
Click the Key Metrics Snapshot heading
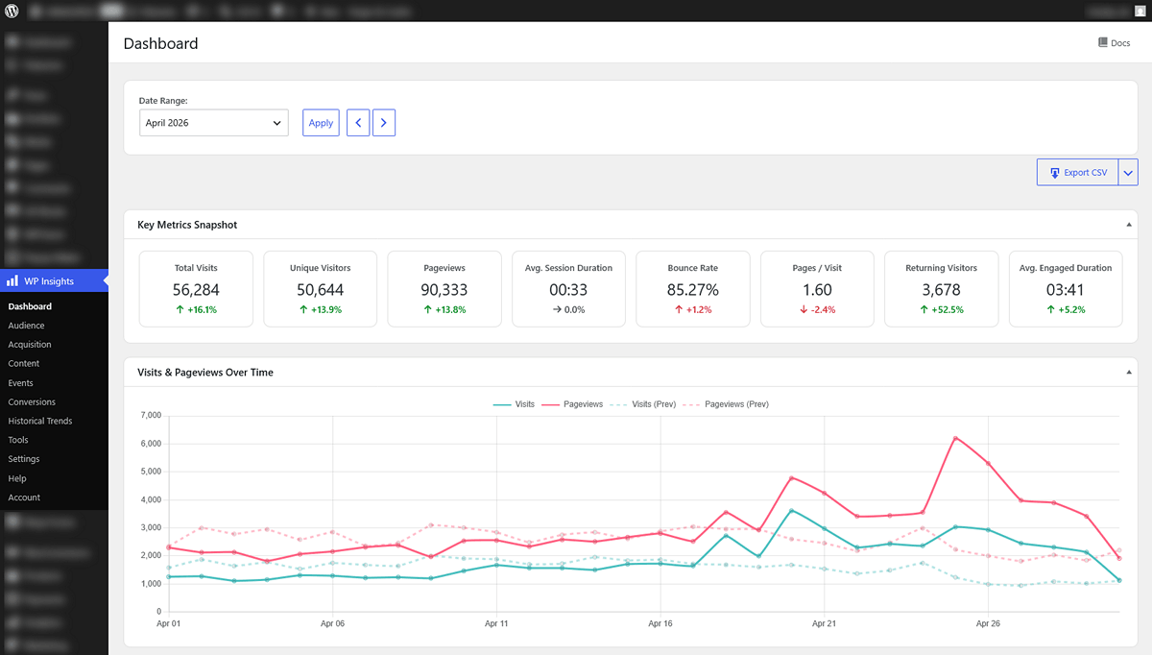tap(187, 225)
